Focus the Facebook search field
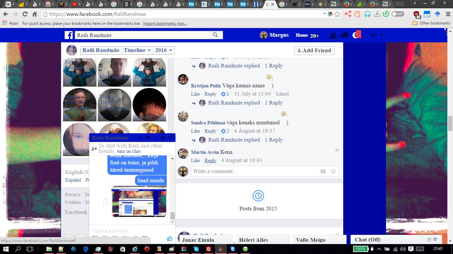Viewport: 453px width, 254px height. 142,35
